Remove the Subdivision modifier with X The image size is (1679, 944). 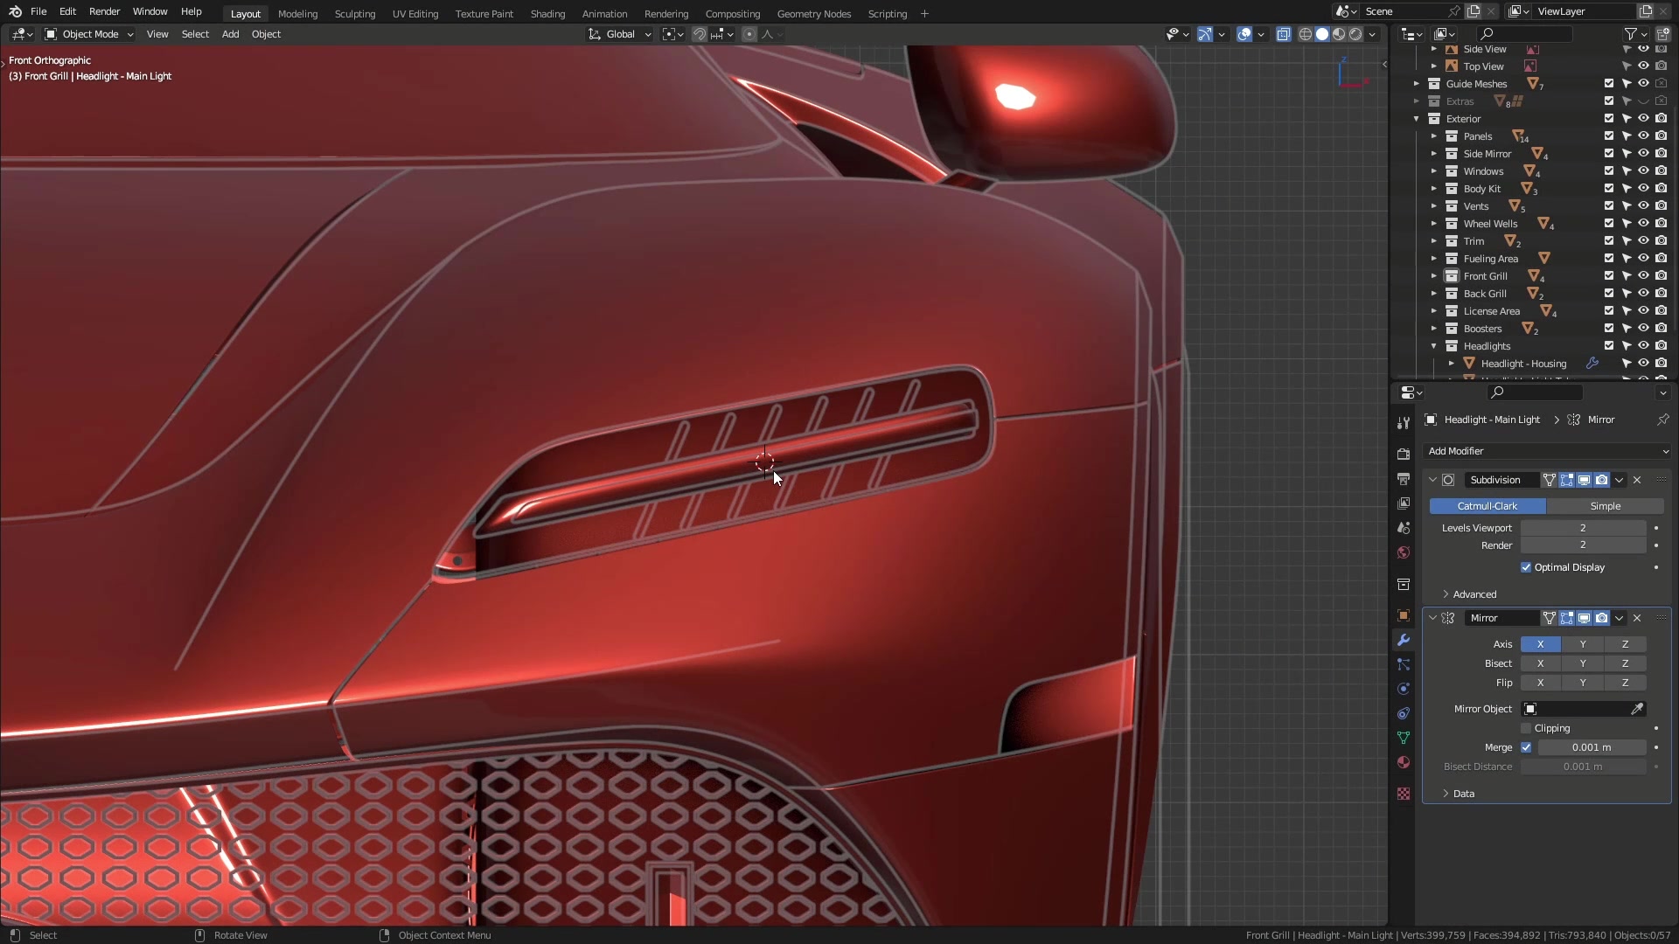1637,480
